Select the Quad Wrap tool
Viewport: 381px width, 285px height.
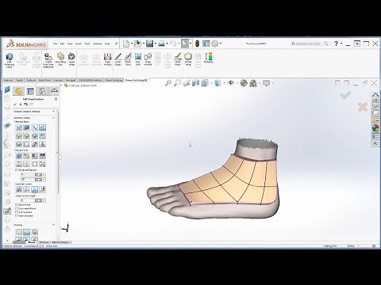71,59
